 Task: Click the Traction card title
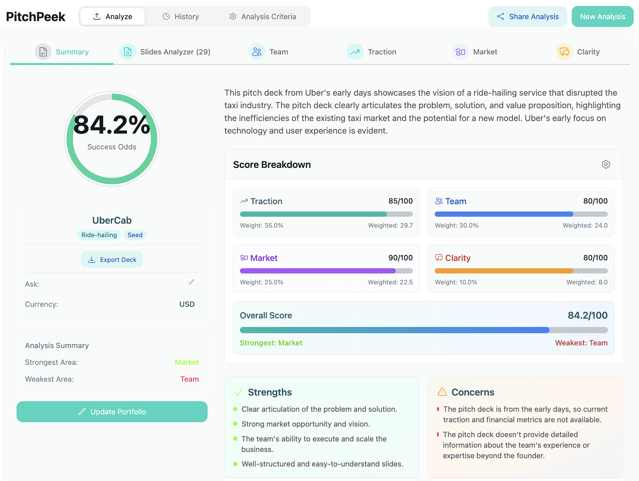tap(266, 201)
